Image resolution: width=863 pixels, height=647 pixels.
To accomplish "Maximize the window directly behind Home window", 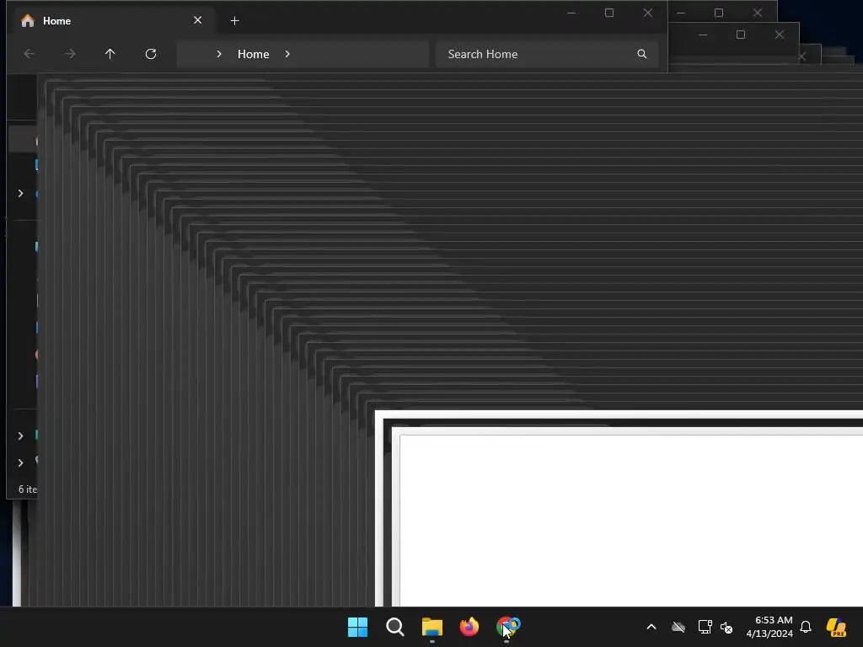I will click(719, 13).
